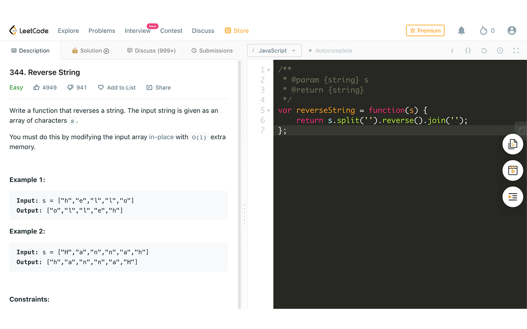527x329 pixels.
Task: Open the floating document notes widget
Action: coord(513,144)
